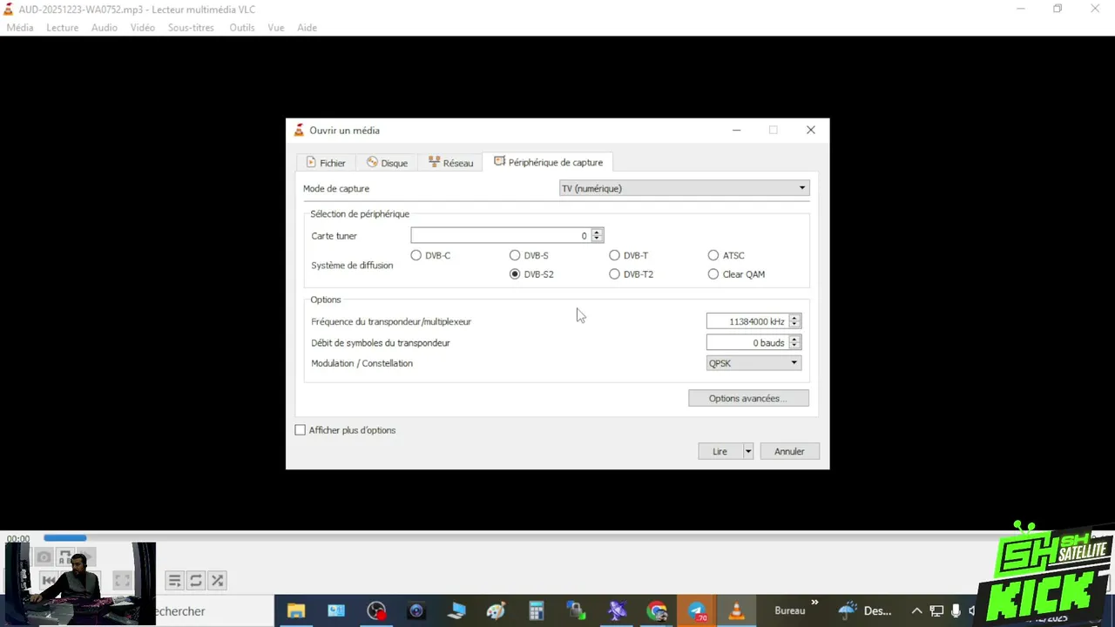Open the Outils menu
This screenshot has height=627, width=1115.
(242, 28)
